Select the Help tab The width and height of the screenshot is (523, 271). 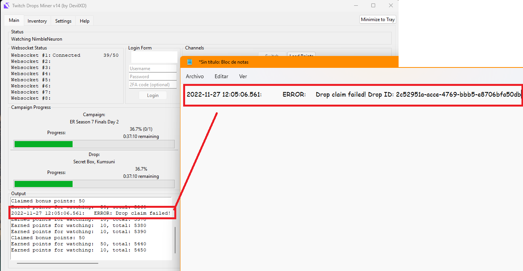84,21
